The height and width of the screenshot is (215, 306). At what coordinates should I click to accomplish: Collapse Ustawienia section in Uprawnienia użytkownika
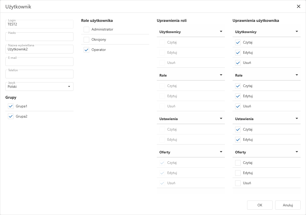297,119
